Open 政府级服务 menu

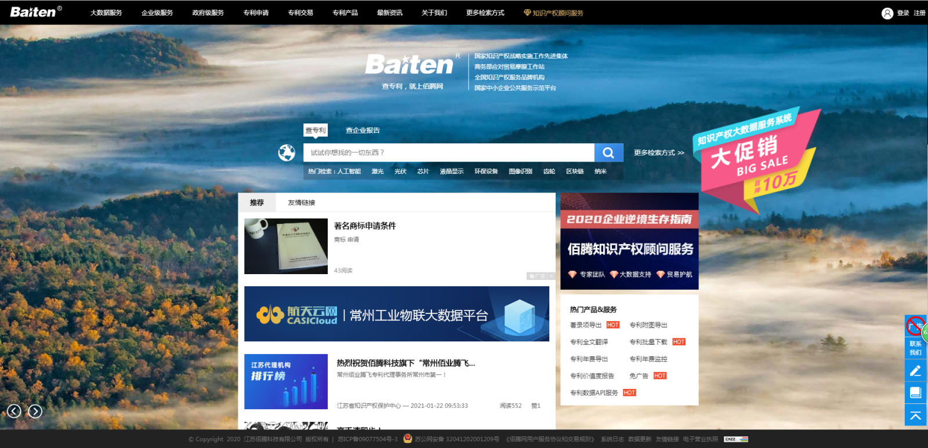point(208,13)
